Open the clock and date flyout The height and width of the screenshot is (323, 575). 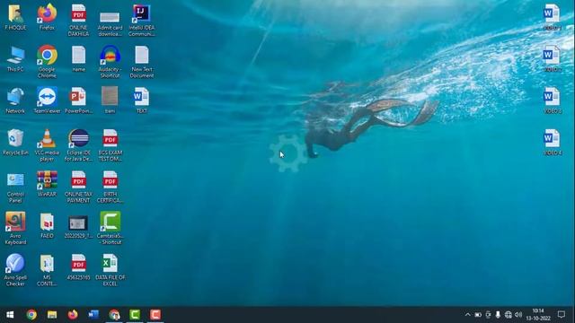[538, 315]
